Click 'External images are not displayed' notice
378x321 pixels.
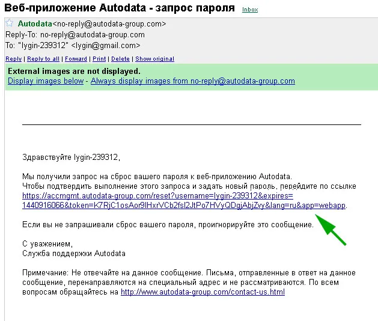[x=74, y=72]
